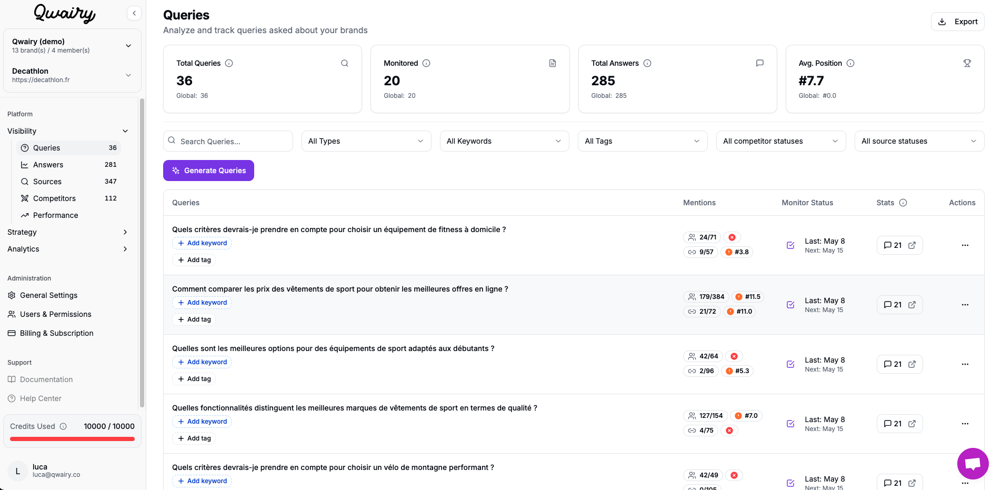
Task: Select the Queries sidebar item
Action: (68, 148)
